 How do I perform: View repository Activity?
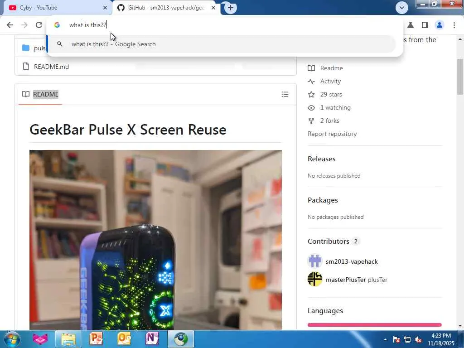(x=330, y=81)
